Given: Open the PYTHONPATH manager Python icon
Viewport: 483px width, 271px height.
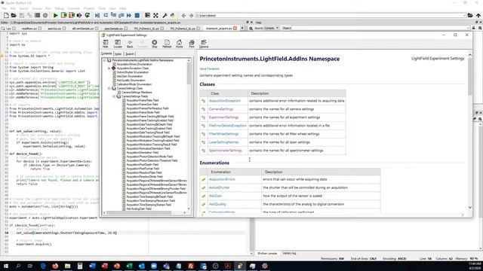Looking at the screenshot, I should 173,15.
